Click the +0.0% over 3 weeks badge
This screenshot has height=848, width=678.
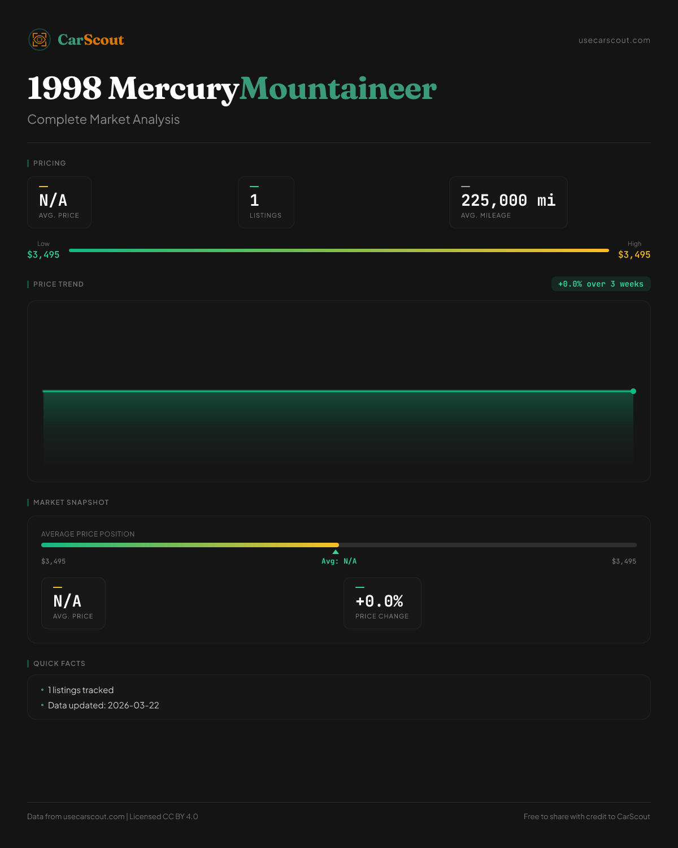pos(601,284)
